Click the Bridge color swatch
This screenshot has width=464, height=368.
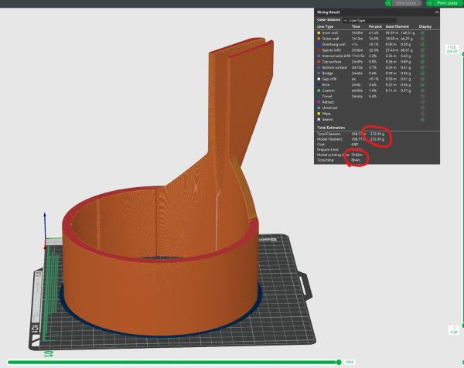pyautogui.click(x=320, y=73)
